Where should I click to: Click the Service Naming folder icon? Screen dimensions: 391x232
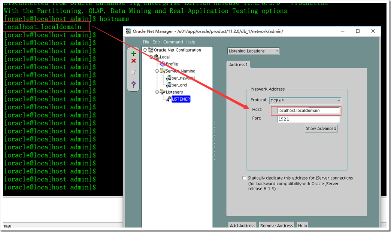[x=163, y=71]
